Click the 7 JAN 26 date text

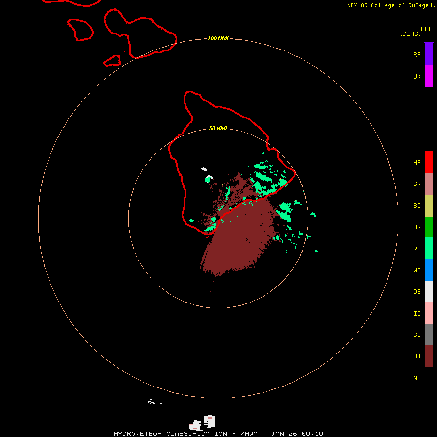[x=280, y=434]
